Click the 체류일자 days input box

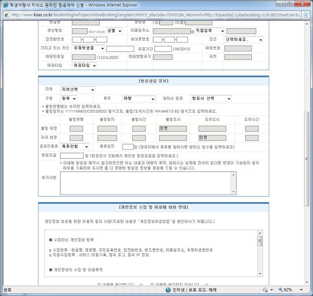point(128,147)
